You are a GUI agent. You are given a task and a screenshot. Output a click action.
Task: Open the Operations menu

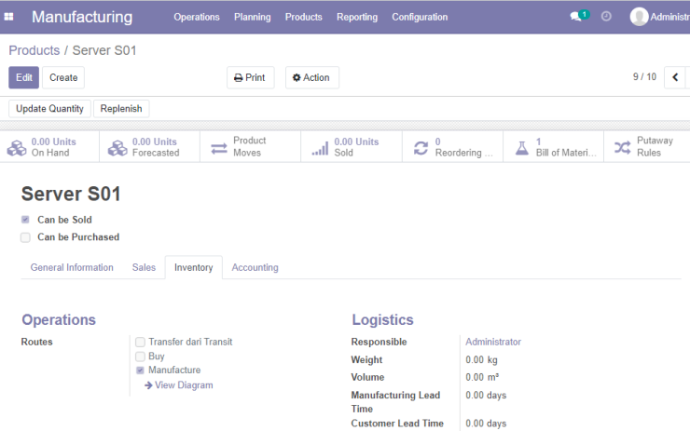point(196,17)
